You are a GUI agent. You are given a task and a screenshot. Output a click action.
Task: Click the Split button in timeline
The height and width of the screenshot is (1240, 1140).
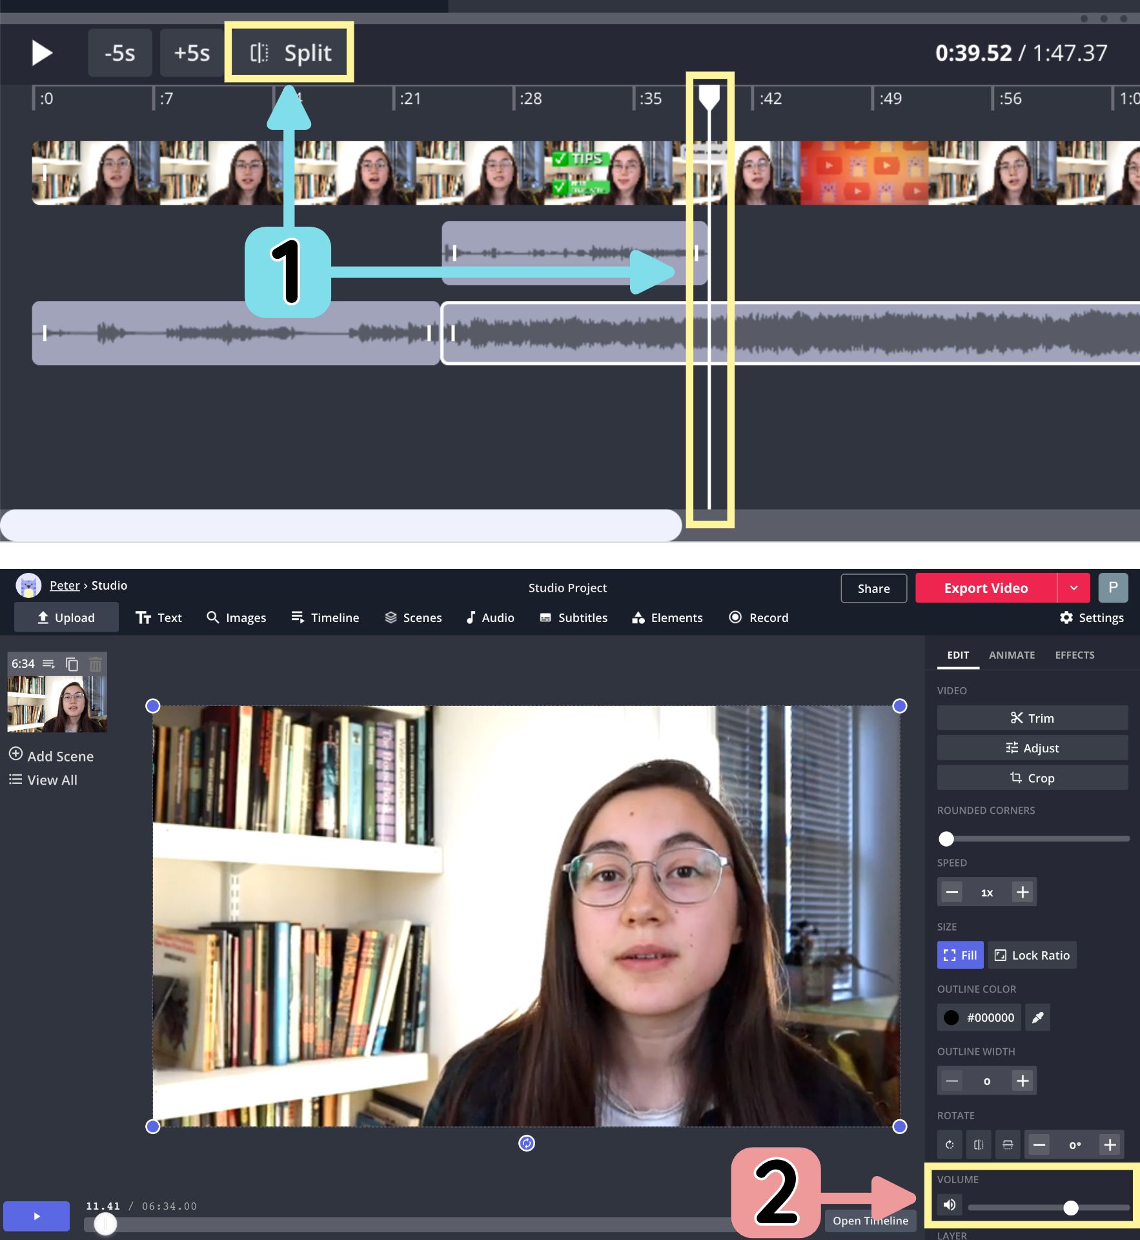coord(290,53)
